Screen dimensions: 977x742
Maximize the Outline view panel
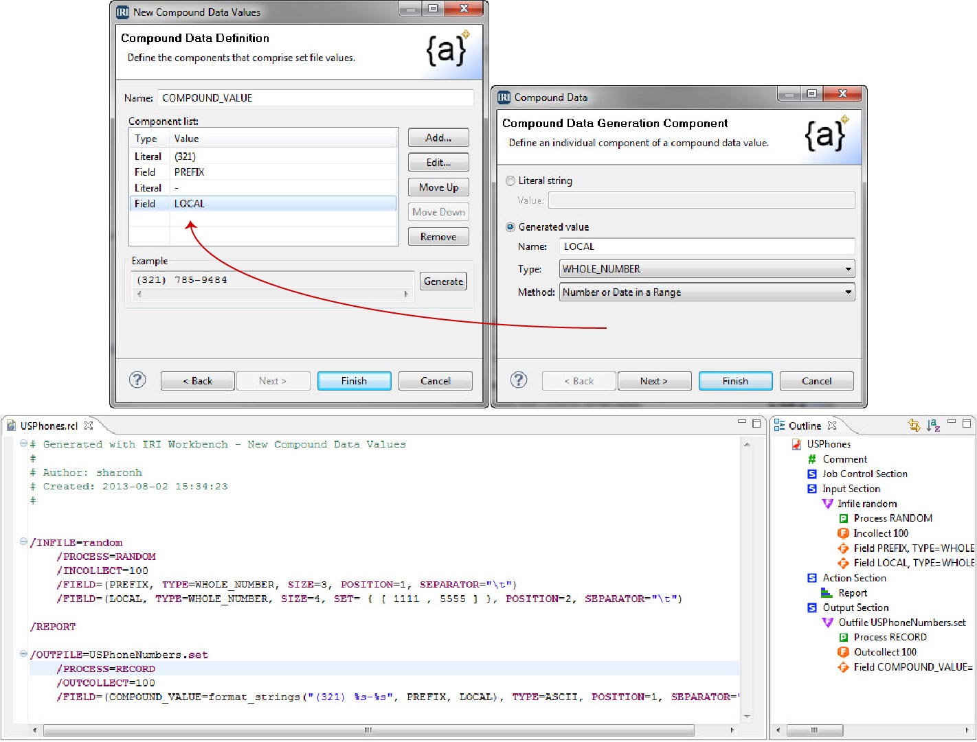point(966,424)
